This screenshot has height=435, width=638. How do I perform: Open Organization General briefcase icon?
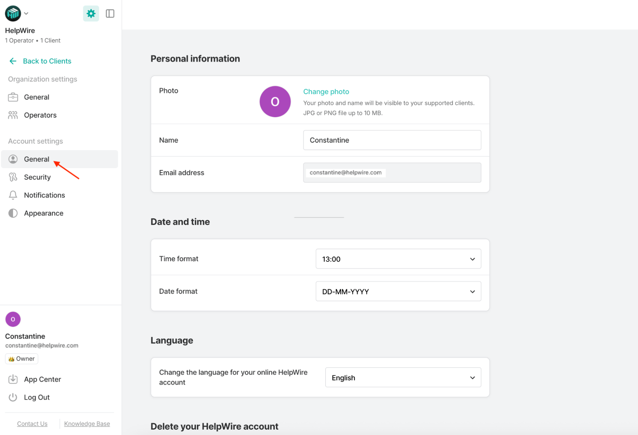pos(13,97)
